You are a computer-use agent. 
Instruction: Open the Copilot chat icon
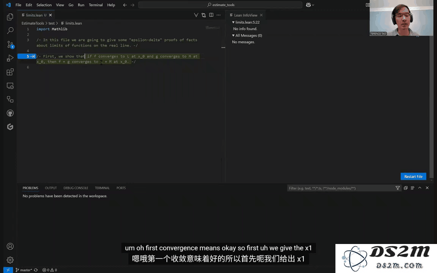click(308, 5)
